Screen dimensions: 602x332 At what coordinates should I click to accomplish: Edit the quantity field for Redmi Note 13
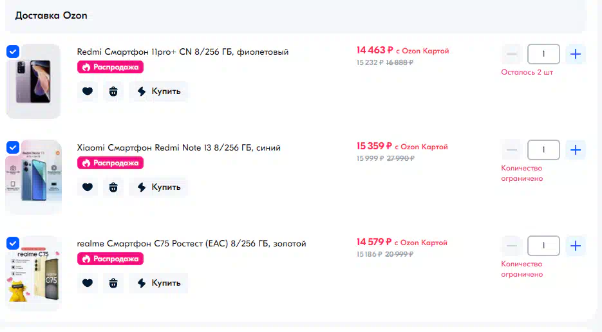point(543,150)
